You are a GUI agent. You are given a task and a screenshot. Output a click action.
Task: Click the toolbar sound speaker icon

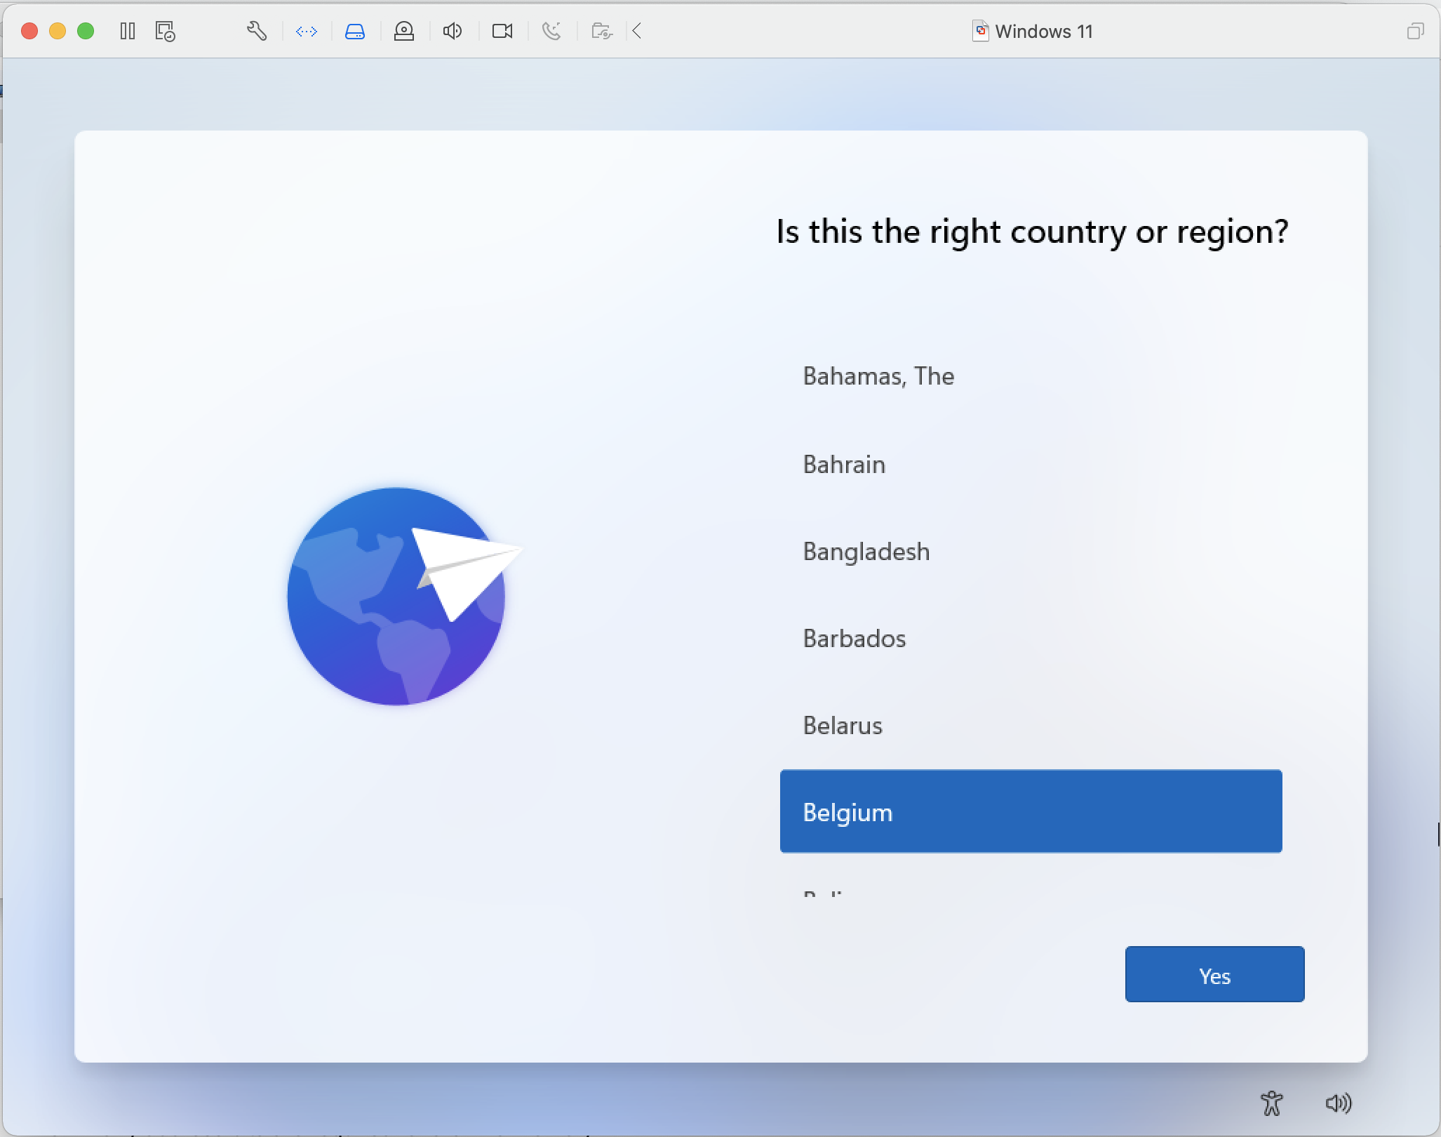tap(453, 31)
